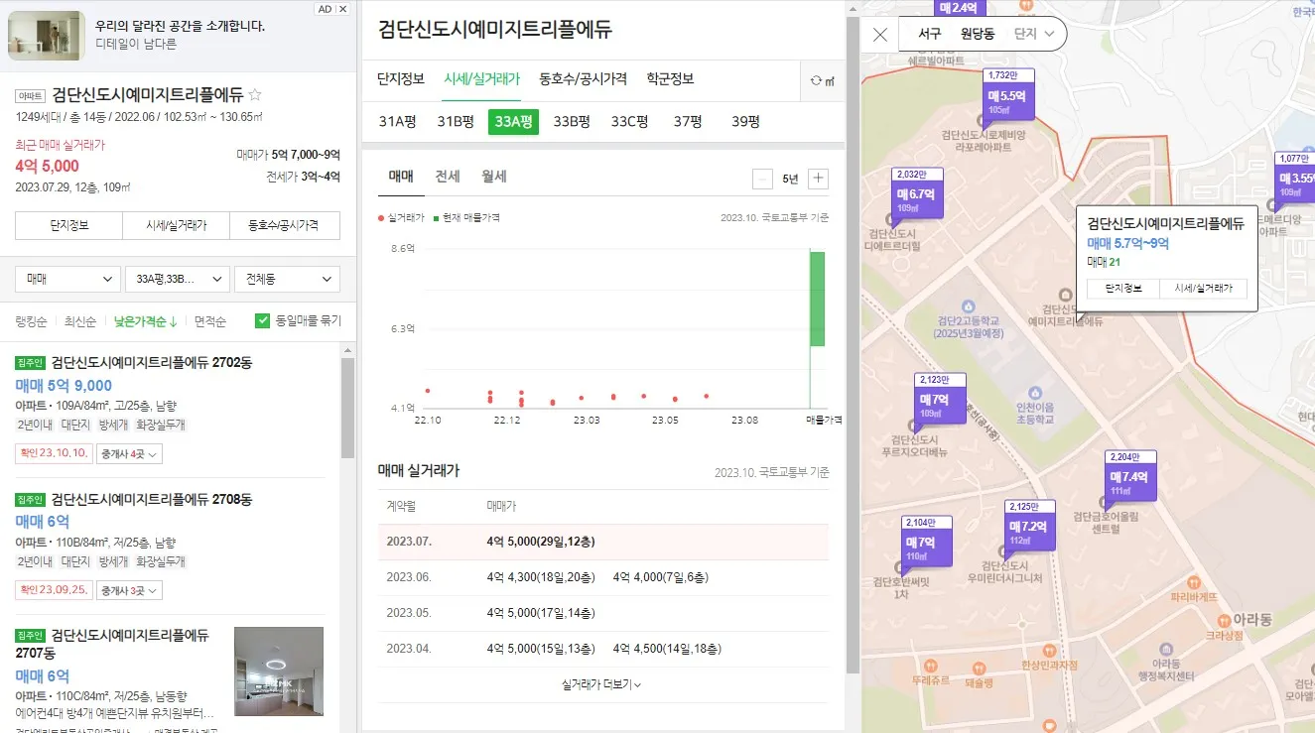1315x733 pixels.
Task: Click the 인천이음초등학교 school map icon
Action: (1036, 394)
